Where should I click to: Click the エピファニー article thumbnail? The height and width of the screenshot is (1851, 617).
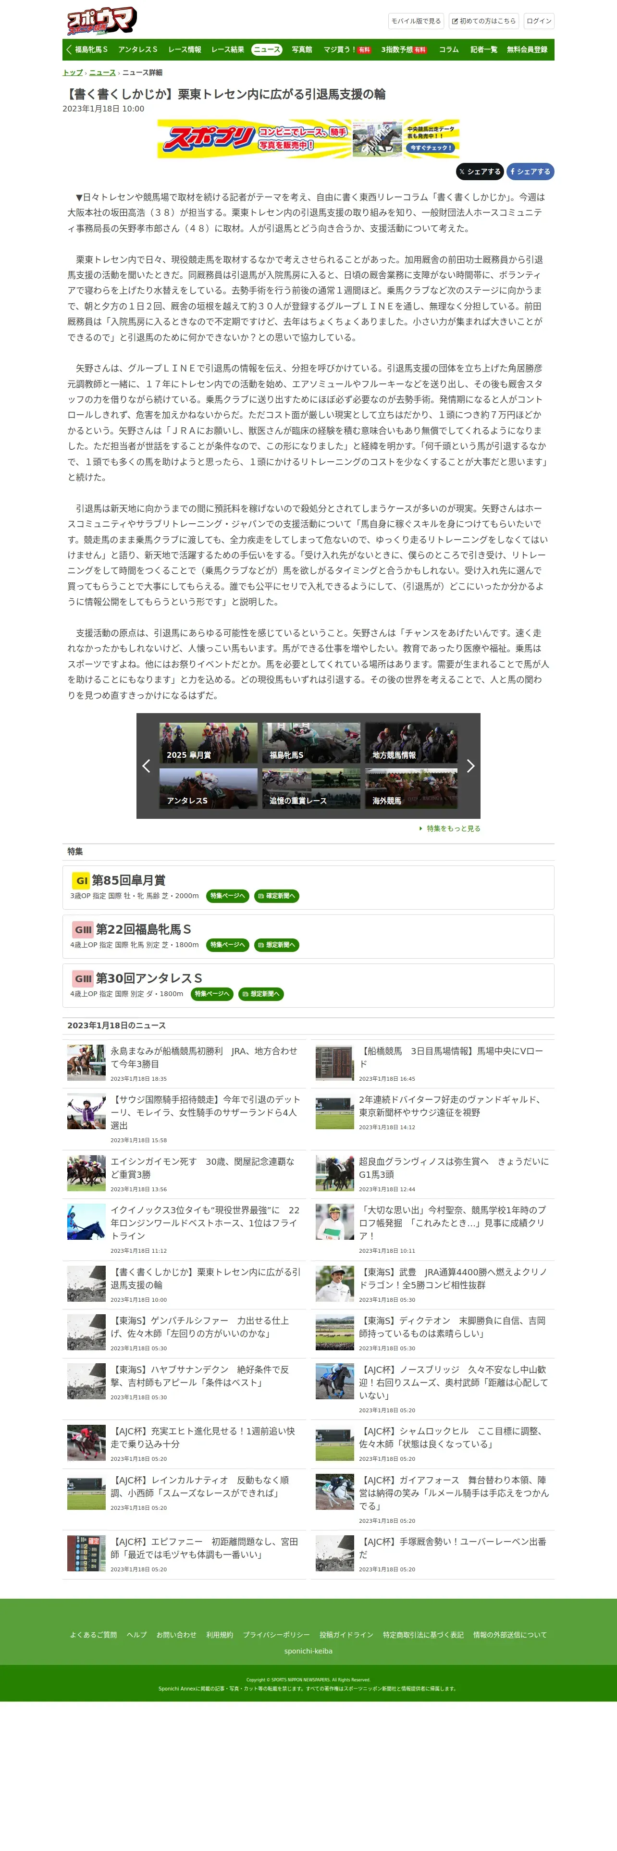(86, 1554)
